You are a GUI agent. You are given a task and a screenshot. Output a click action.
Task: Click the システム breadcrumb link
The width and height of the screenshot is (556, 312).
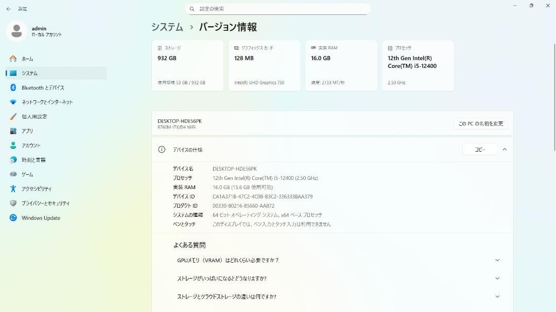pos(166,26)
